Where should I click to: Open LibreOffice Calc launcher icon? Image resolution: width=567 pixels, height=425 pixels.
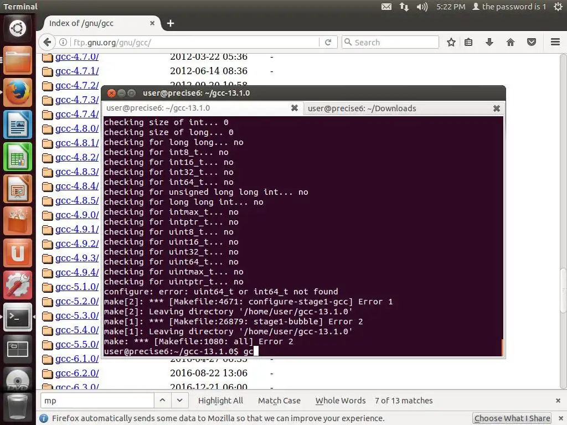[17, 157]
